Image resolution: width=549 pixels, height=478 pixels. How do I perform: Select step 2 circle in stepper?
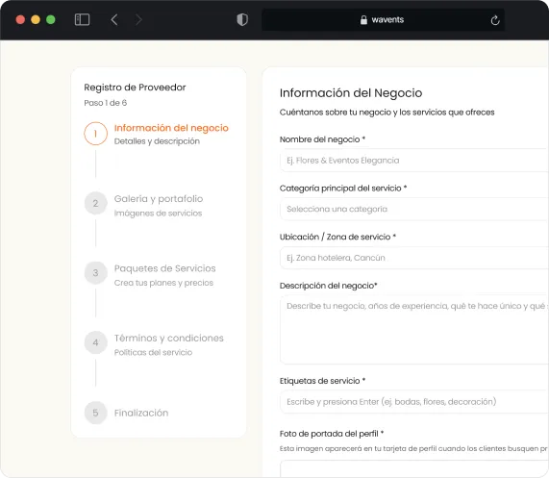[x=95, y=203]
